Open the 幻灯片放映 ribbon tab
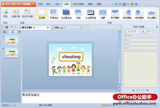 click(x=78, y=4)
